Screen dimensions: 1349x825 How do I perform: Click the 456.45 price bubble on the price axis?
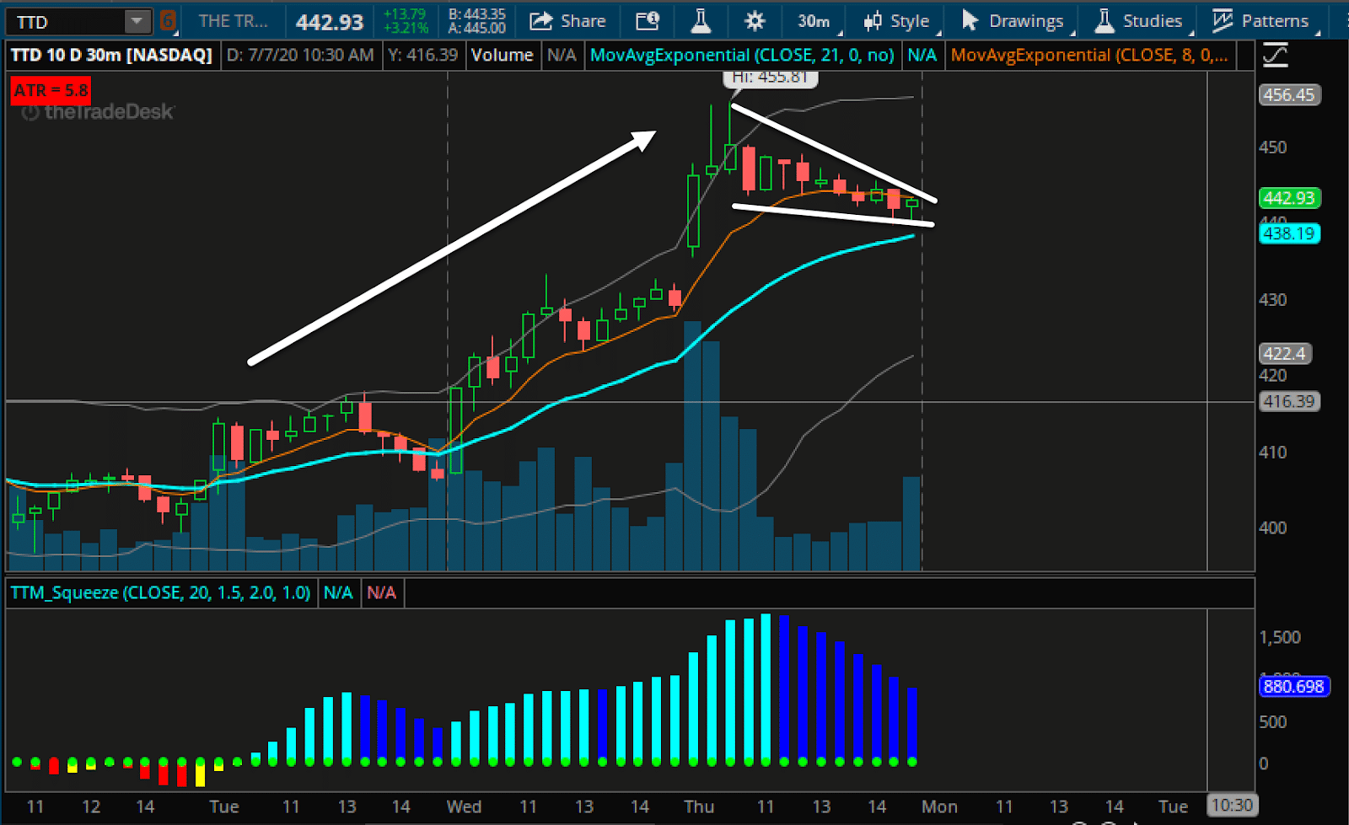tap(1288, 95)
